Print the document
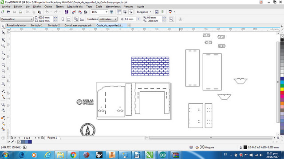Screen dimensions: 284x159 [x=20, y=12]
